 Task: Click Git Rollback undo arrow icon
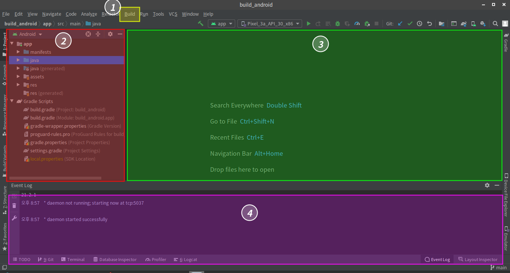tap(429, 24)
